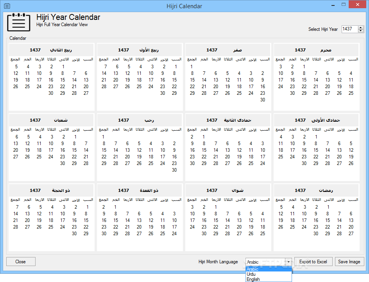This screenshot has width=369, height=282.
Task: Click the Shaban 1437 month header
Action: (x=51, y=120)
